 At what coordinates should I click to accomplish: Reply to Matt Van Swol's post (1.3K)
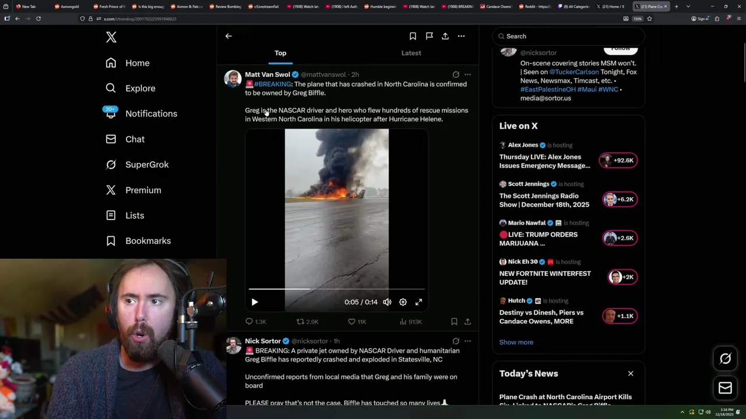pos(255,321)
